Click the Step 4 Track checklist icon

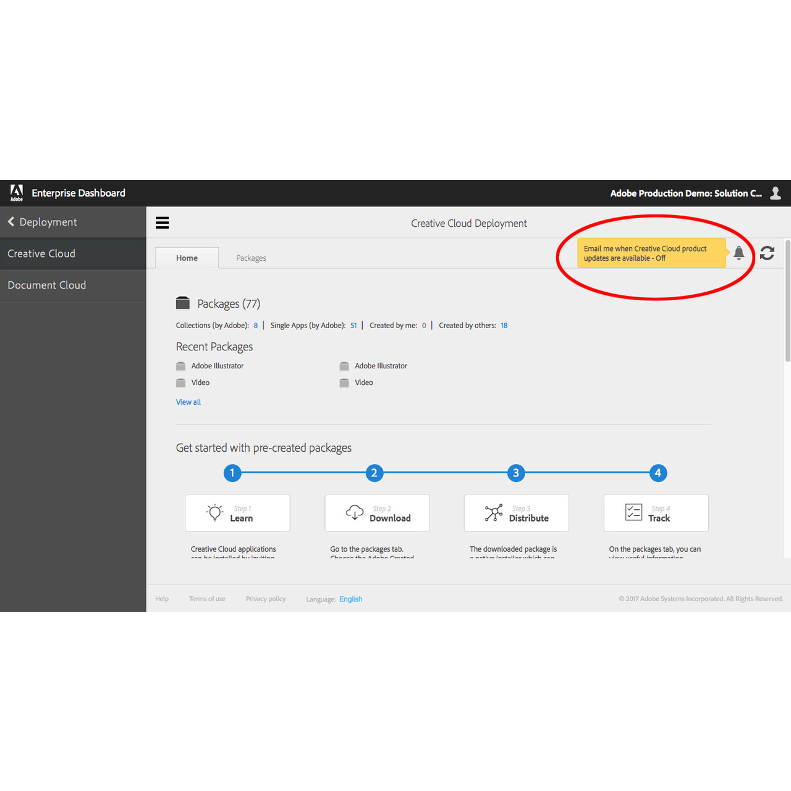point(633,512)
